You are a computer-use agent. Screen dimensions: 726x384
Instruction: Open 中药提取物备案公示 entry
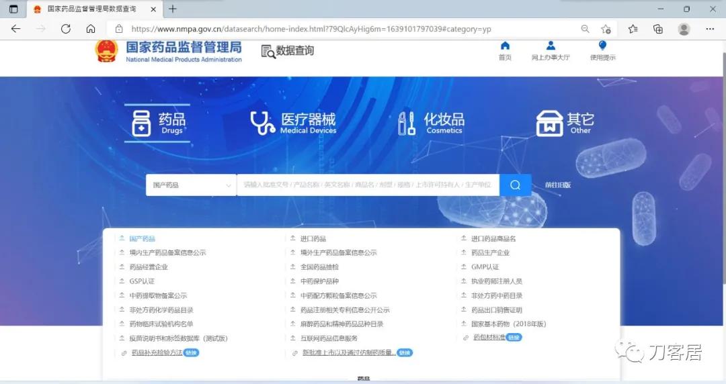[x=159, y=295]
